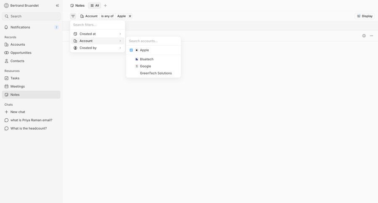
Task: Start a New chat
Action: 31,112
